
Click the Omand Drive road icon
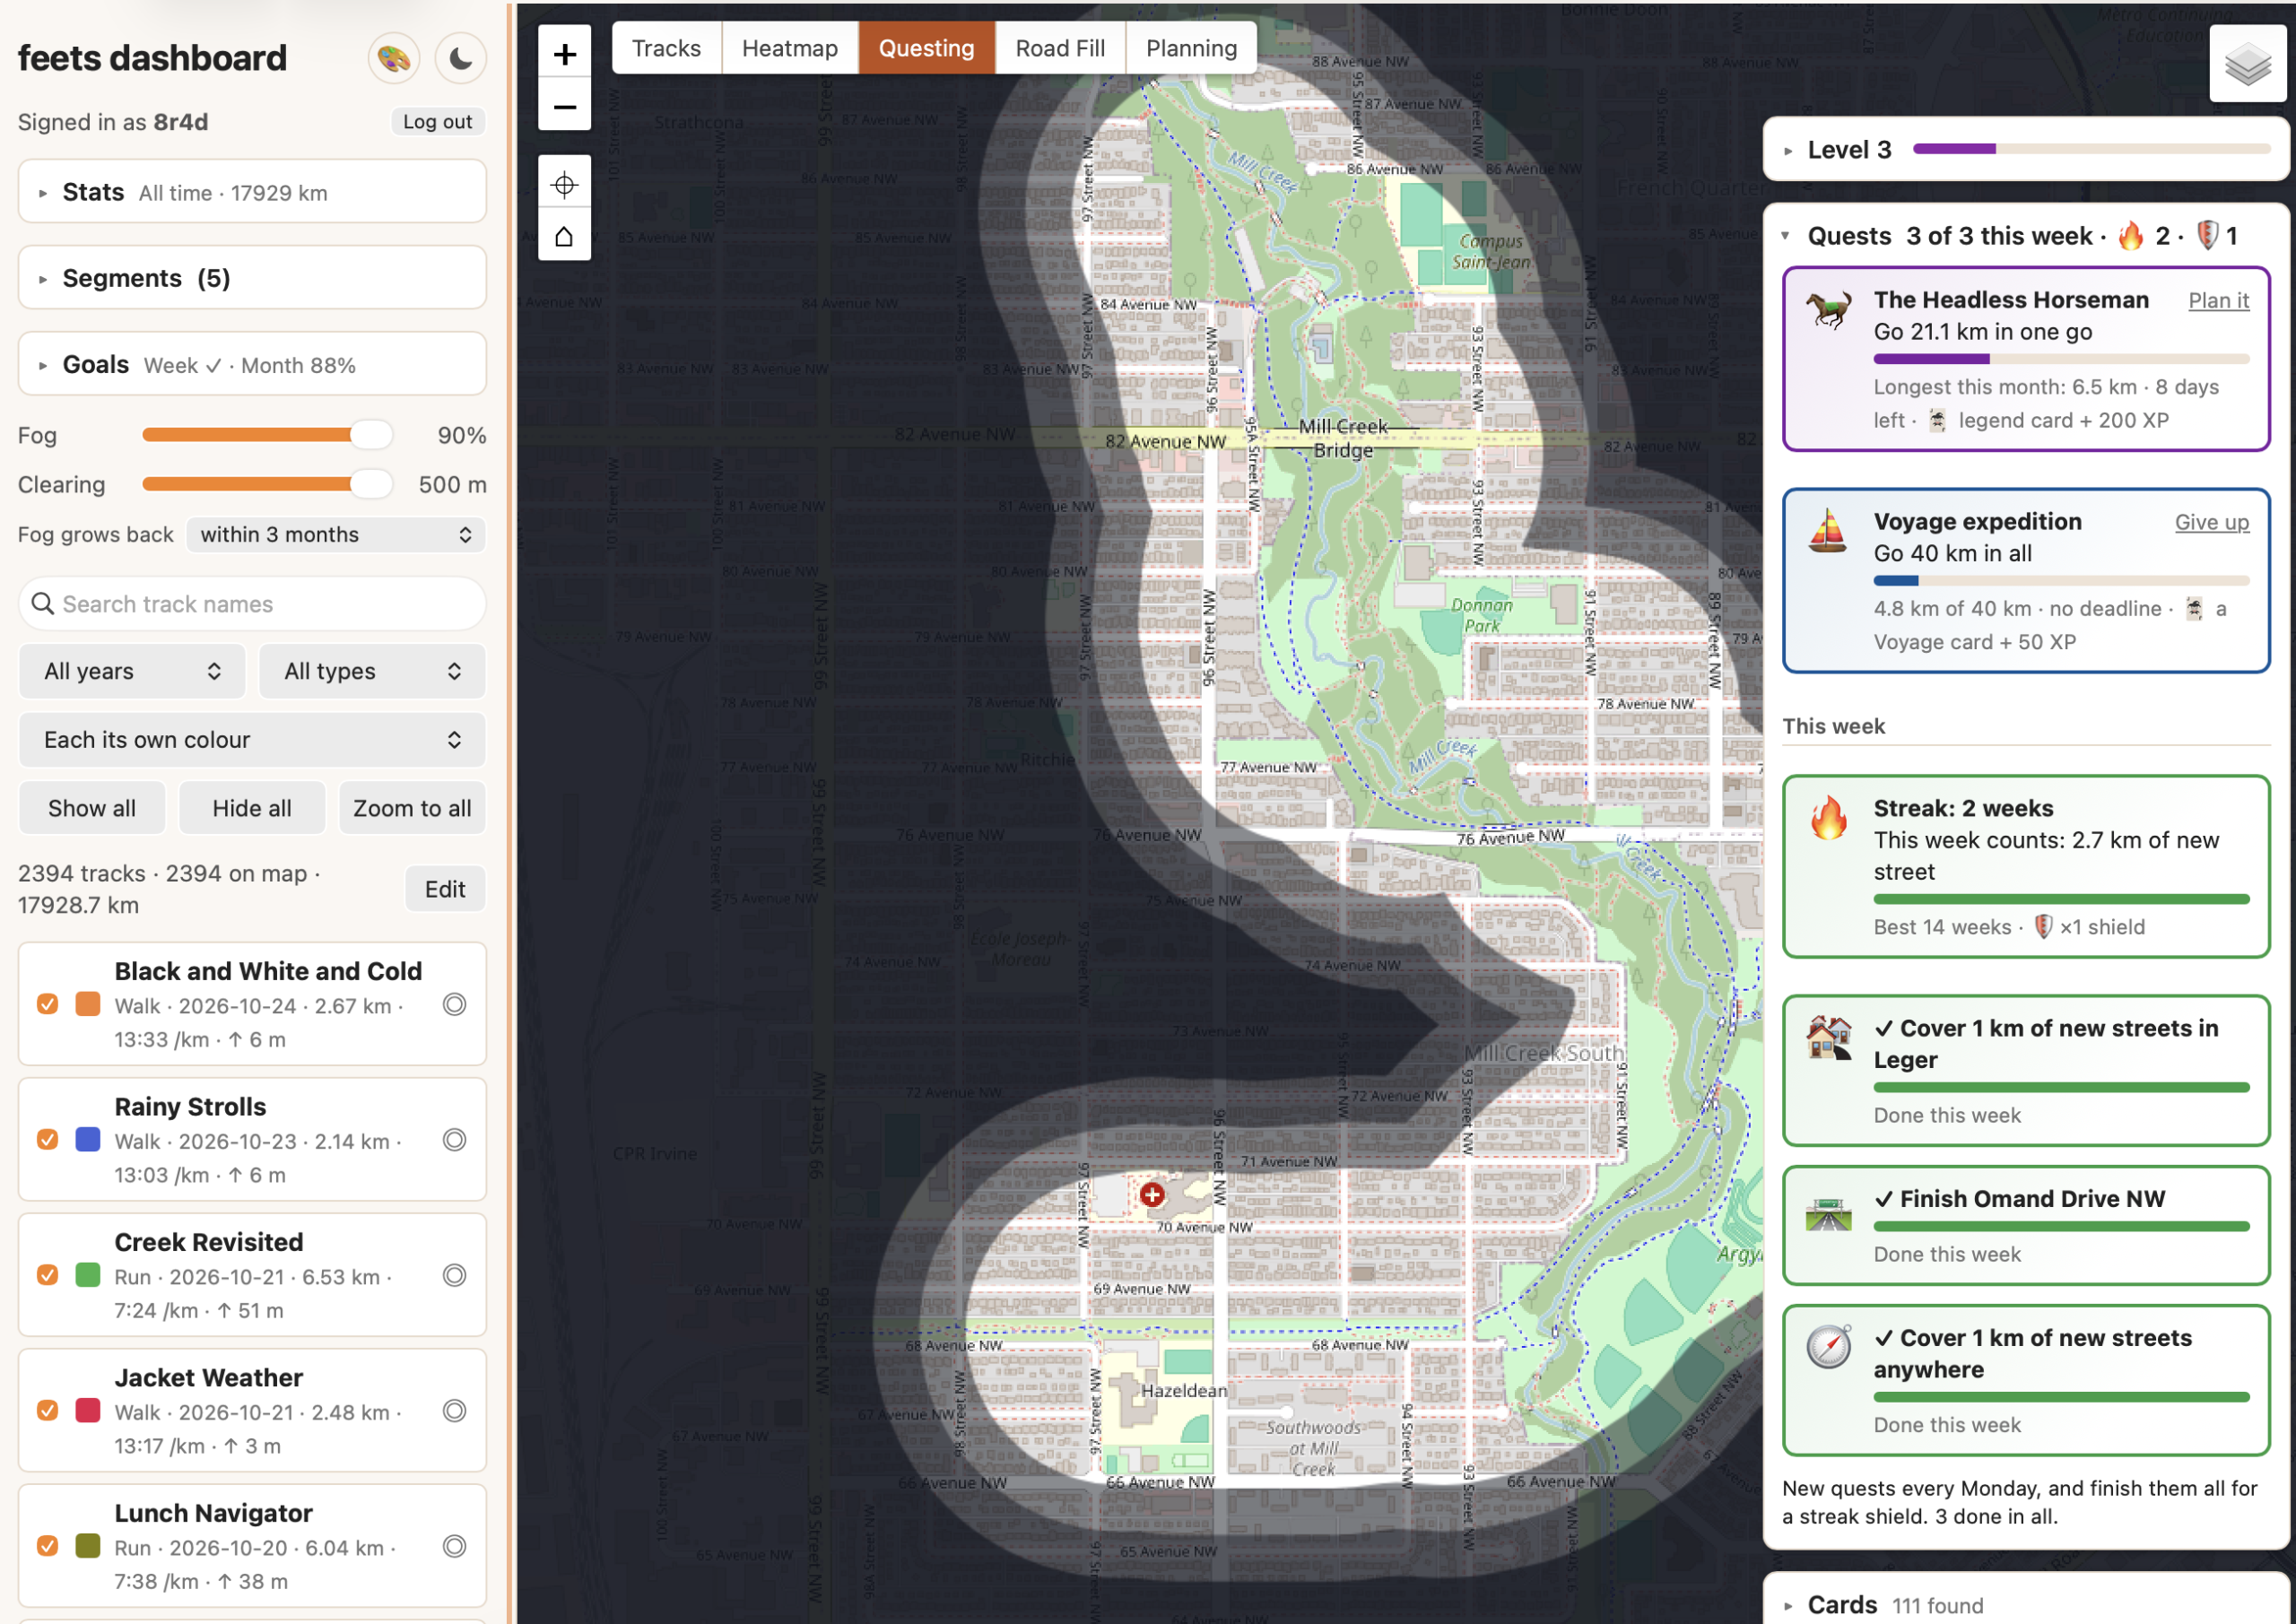pos(1828,1213)
